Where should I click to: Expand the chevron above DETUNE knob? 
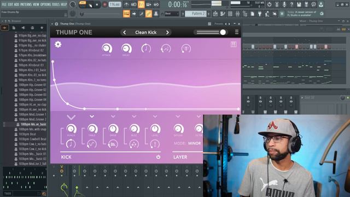178,117
